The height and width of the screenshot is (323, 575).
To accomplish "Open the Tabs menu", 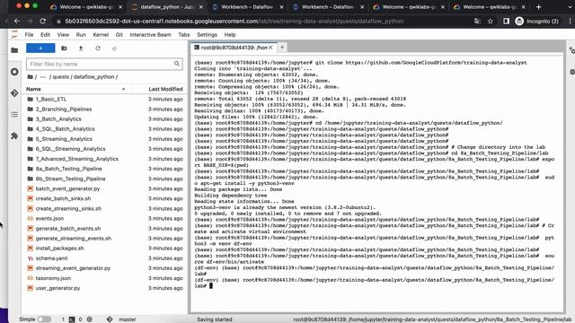I will tap(183, 35).
